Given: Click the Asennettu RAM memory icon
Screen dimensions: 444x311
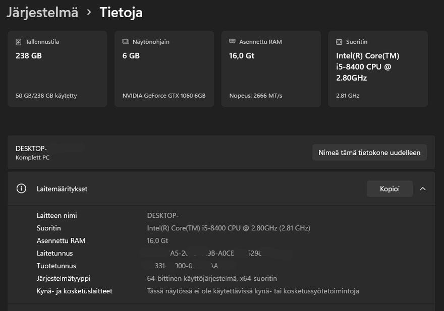Looking at the screenshot, I should (x=232, y=41).
